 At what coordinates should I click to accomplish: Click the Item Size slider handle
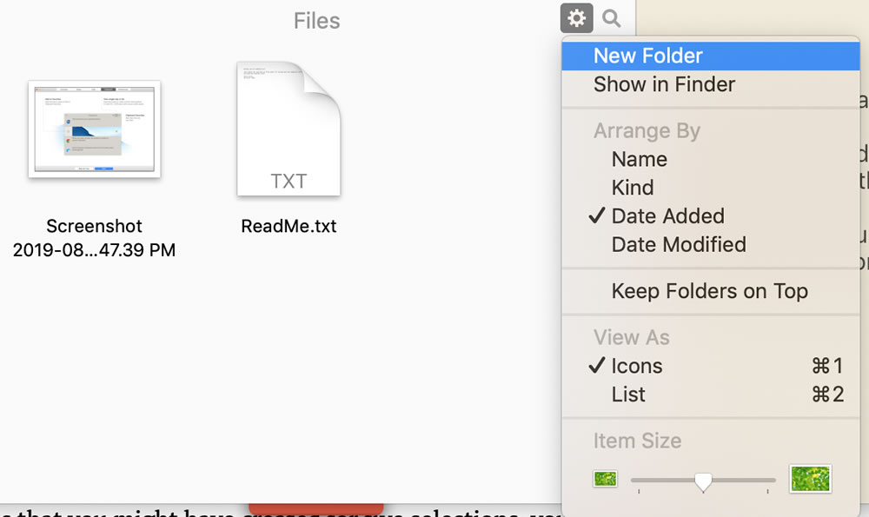tap(703, 482)
